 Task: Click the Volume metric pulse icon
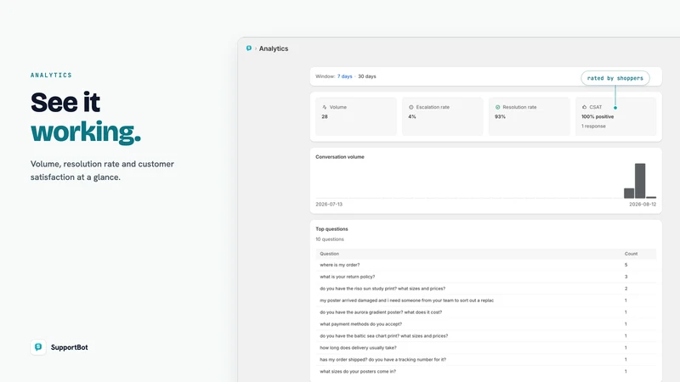pos(325,107)
